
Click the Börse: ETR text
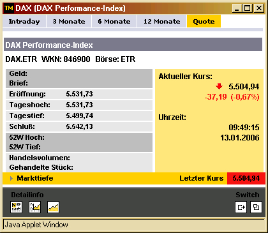(x=115, y=59)
